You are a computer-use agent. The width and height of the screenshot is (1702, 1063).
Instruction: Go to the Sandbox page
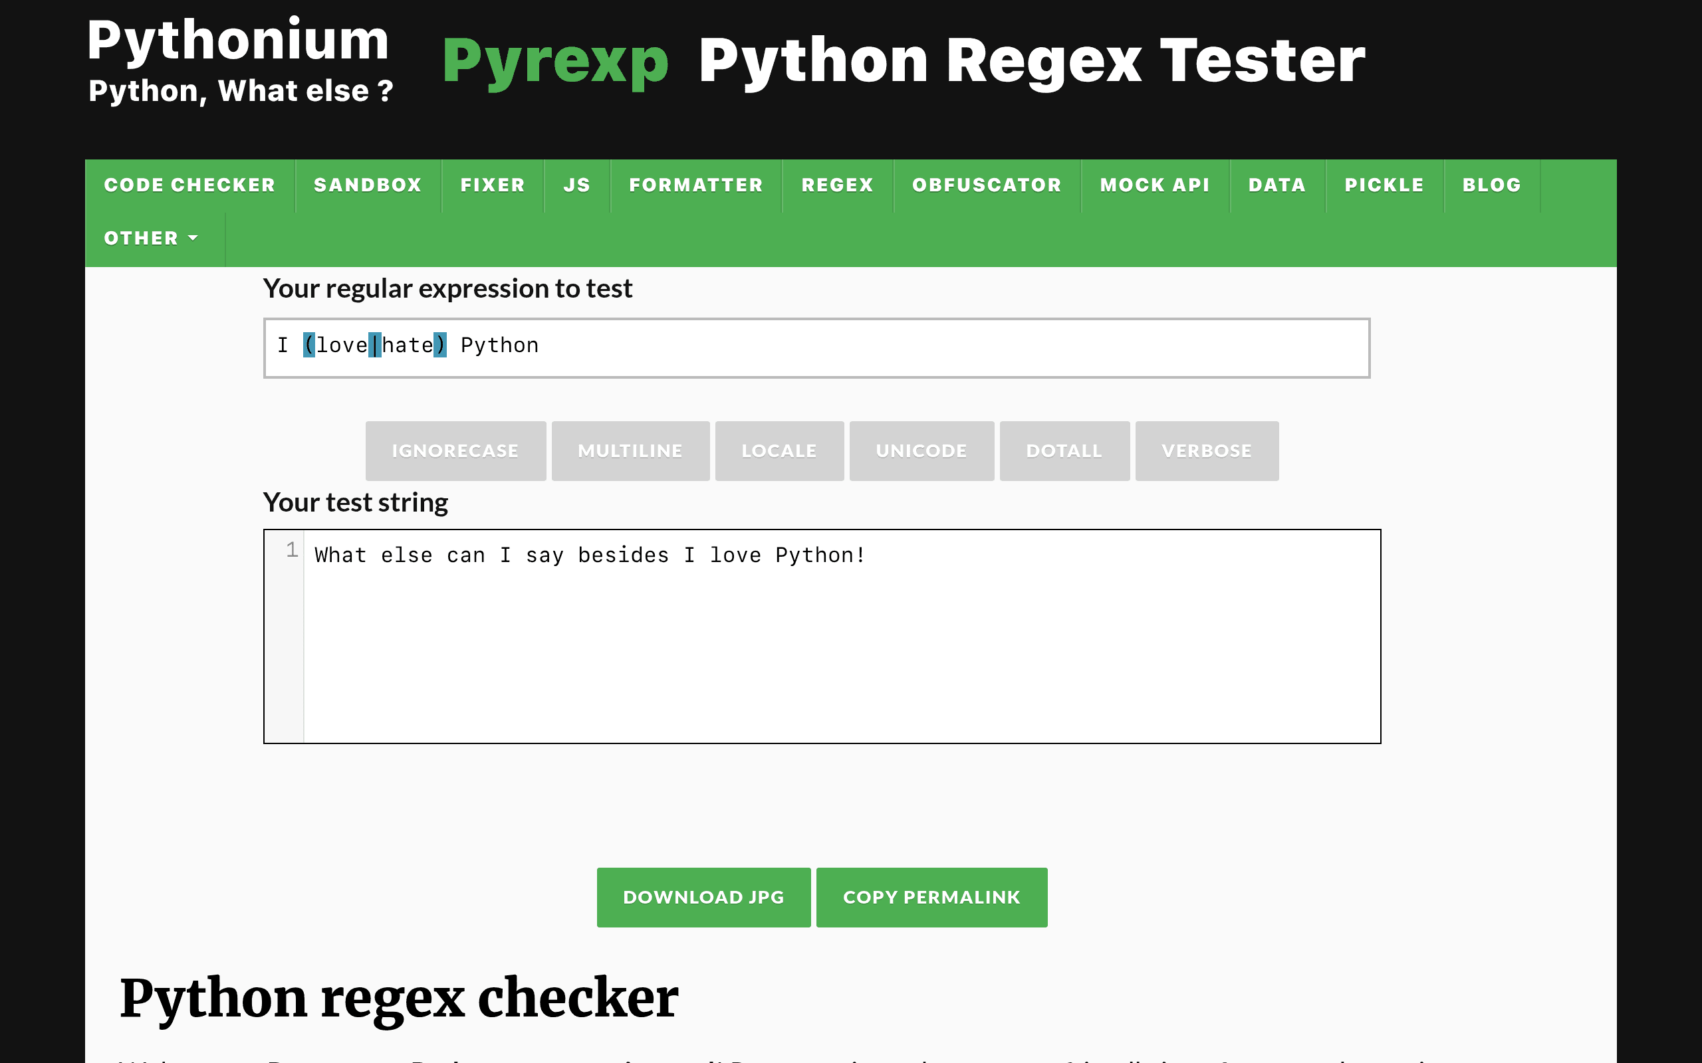368,185
